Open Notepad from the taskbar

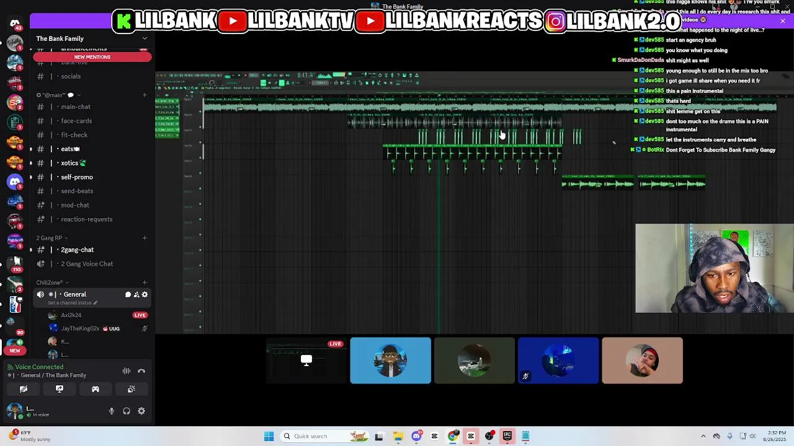click(x=525, y=436)
